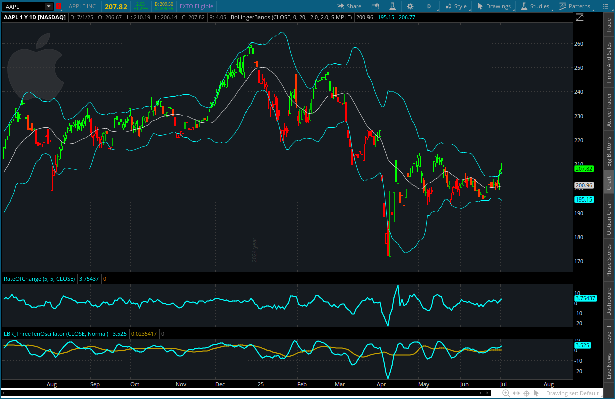Viewport: 615px width, 399px height.
Task: Click the horizontal pan arrows icon
Action: tap(516, 393)
